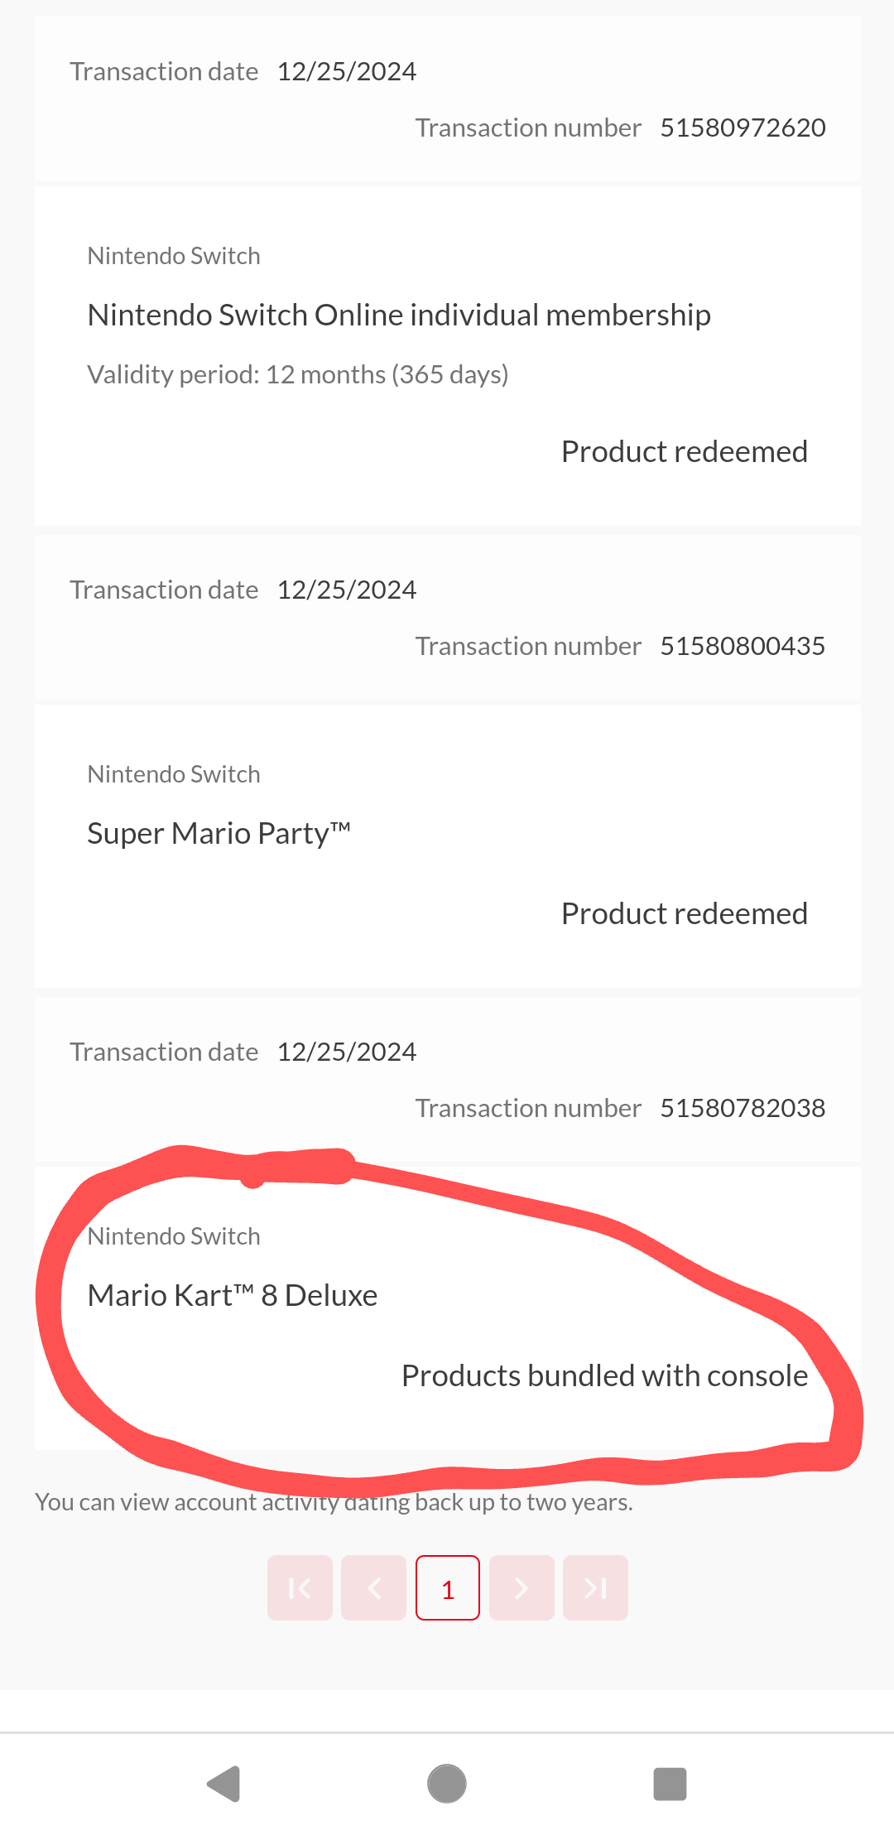This screenshot has width=894, height=1835.
Task: Tap the Android recent apps button
Action: click(670, 1784)
